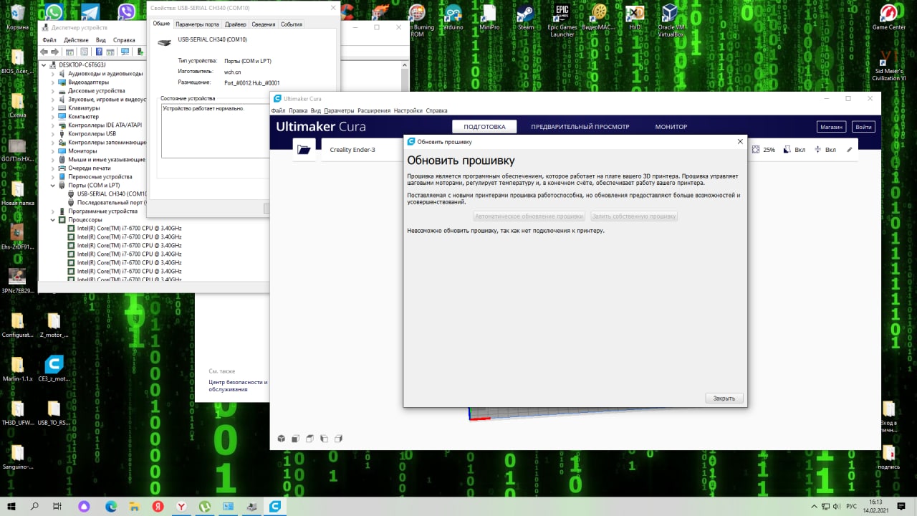Image resolution: width=917 pixels, height=516 pixels.
Task: Click the Залить собственную прошивку button
Action: [634, 216]
